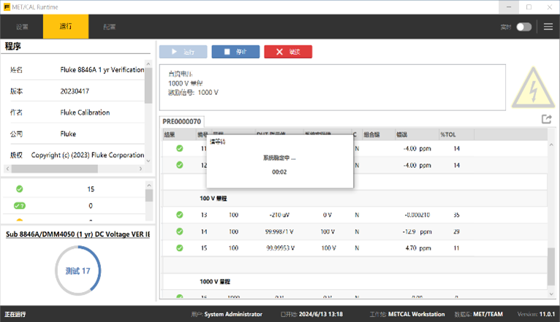Click the 正在运行 running status text

(15, 314)
